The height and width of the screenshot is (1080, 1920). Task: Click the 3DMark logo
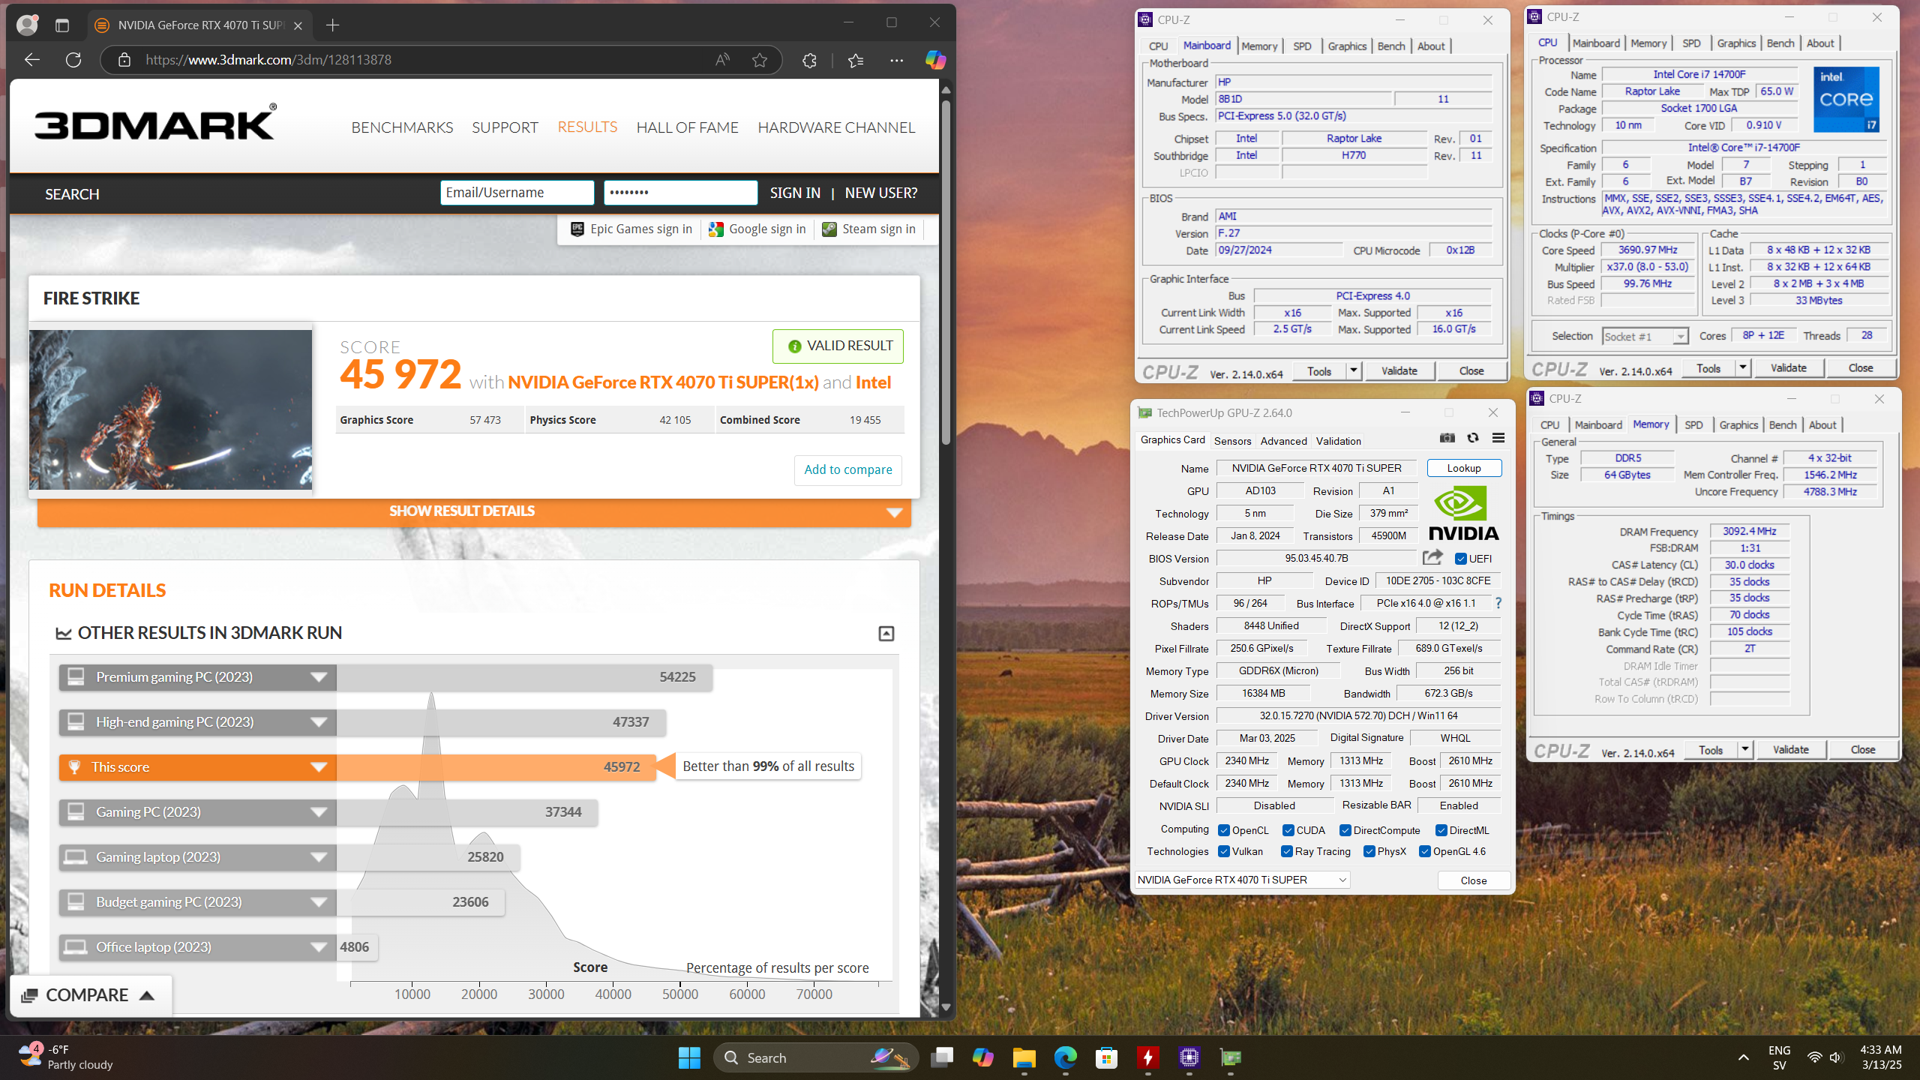point(155,122)
